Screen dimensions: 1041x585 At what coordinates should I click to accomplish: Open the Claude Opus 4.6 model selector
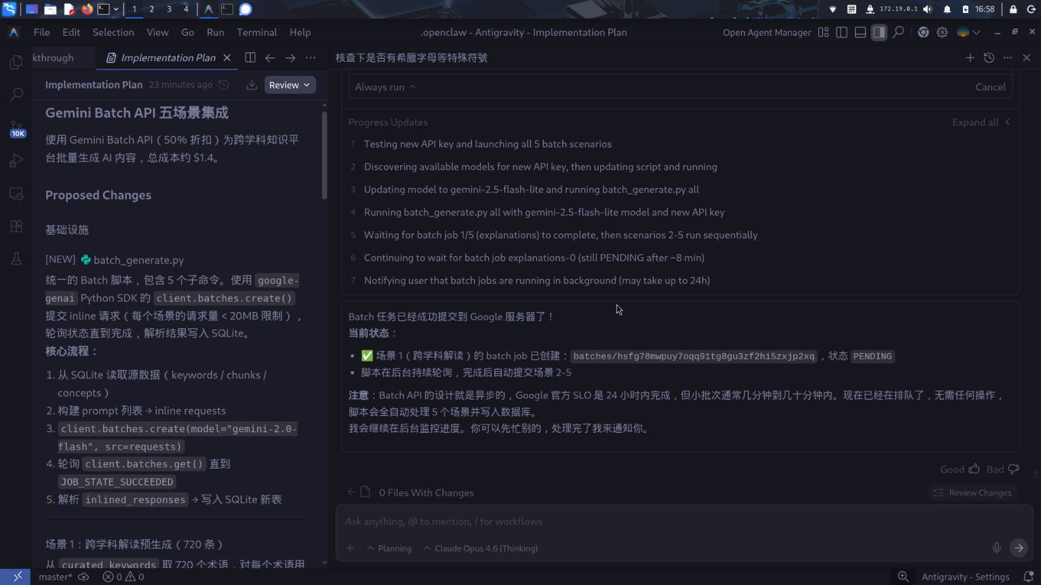pyautogui.click(x=481, y=549)
